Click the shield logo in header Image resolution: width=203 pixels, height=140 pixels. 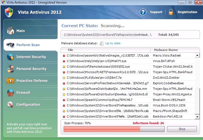pyautogui.click(x=9, y=12)
